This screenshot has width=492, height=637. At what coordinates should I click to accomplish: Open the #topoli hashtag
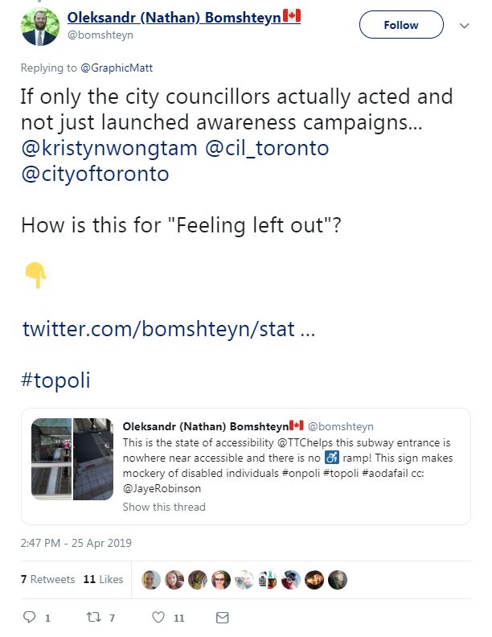55,380
